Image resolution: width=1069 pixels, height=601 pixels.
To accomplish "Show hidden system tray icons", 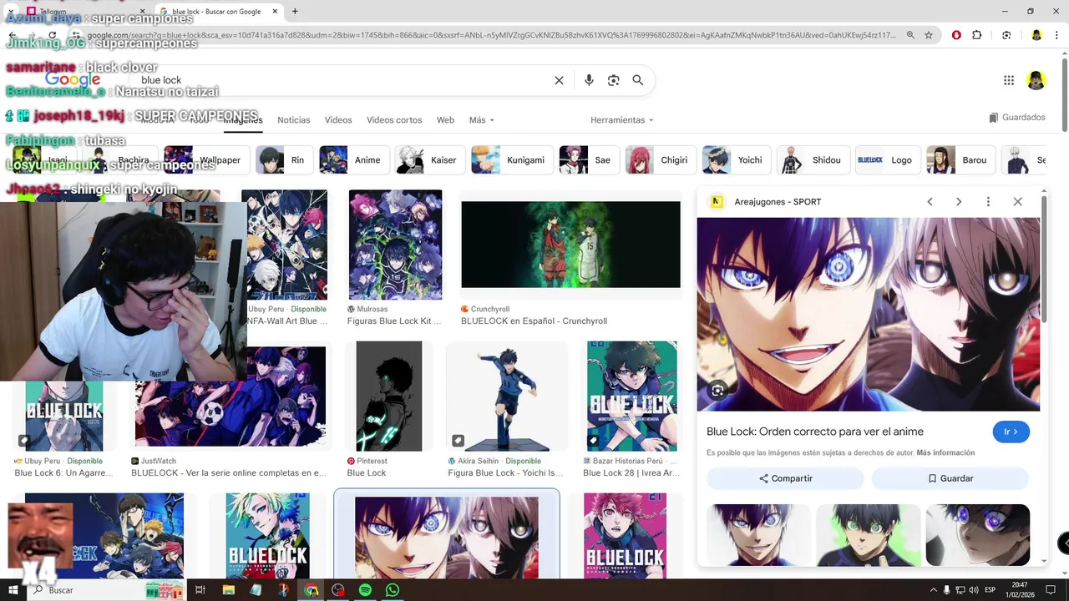I will point(934,590).
